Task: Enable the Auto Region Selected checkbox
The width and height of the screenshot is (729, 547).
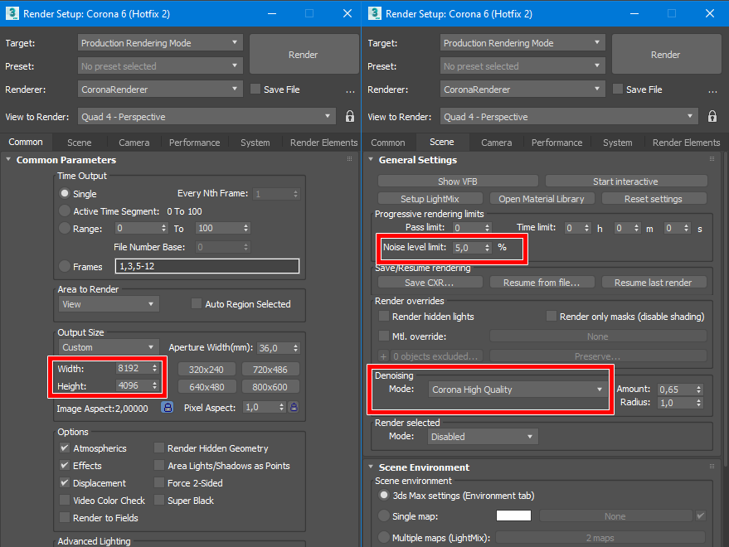Action: pos(197,304)
